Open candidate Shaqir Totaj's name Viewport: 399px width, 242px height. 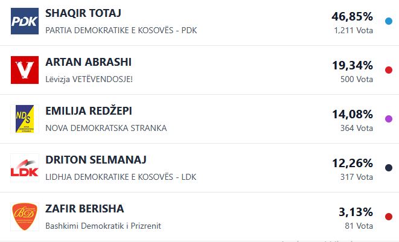coord(85,13)
